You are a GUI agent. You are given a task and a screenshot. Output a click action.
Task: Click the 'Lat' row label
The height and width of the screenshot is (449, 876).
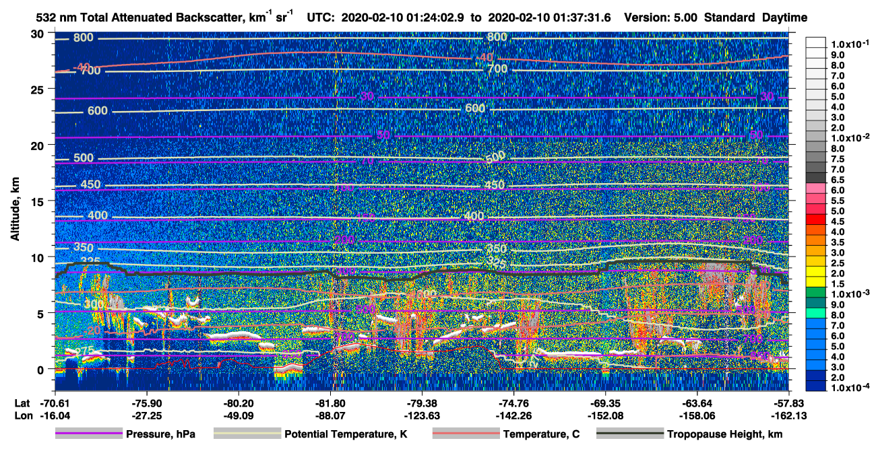(x=22, y=403)
